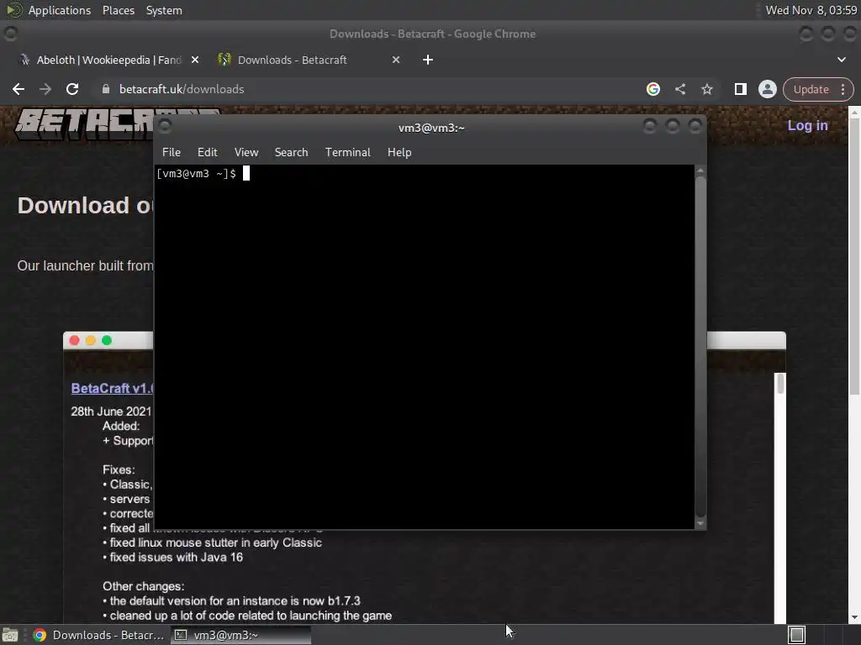Open Applications menu in top panel
This screenshot has height=645, width=861.
60,10
